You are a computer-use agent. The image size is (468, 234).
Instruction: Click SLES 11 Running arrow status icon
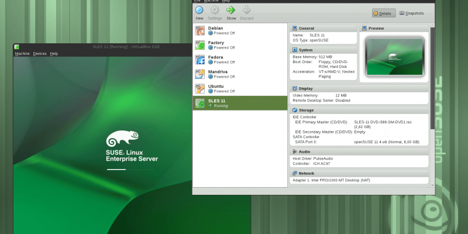(x=211, y=106)
